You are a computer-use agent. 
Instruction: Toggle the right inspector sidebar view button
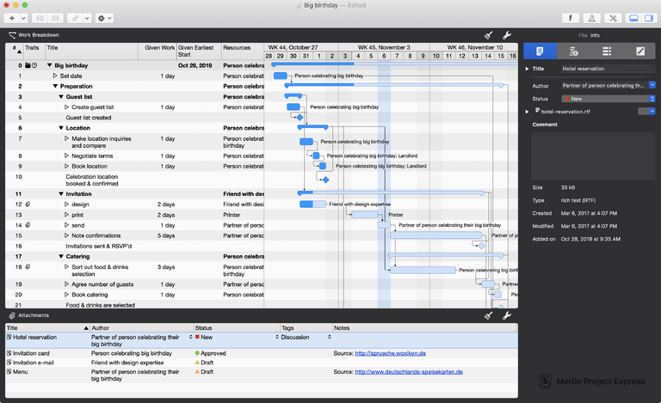point(649,18)
